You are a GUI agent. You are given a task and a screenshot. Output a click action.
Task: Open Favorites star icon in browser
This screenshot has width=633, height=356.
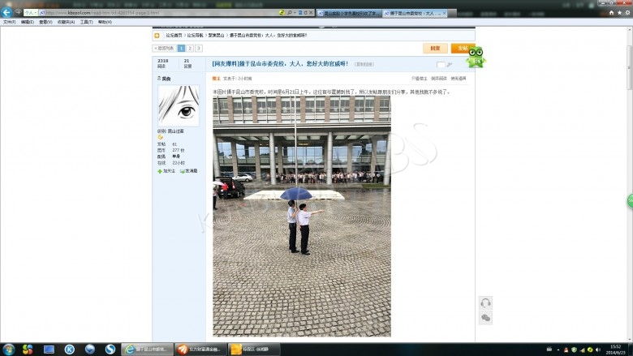pos(620,13)
